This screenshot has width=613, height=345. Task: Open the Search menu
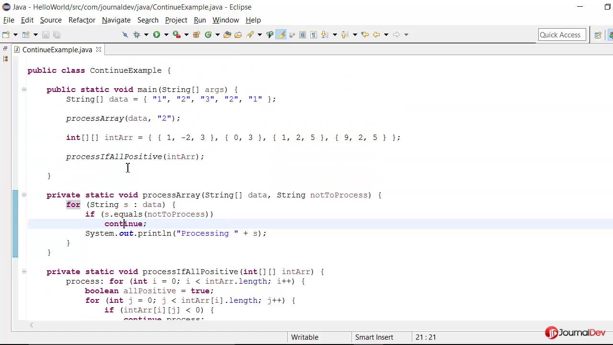148,20
